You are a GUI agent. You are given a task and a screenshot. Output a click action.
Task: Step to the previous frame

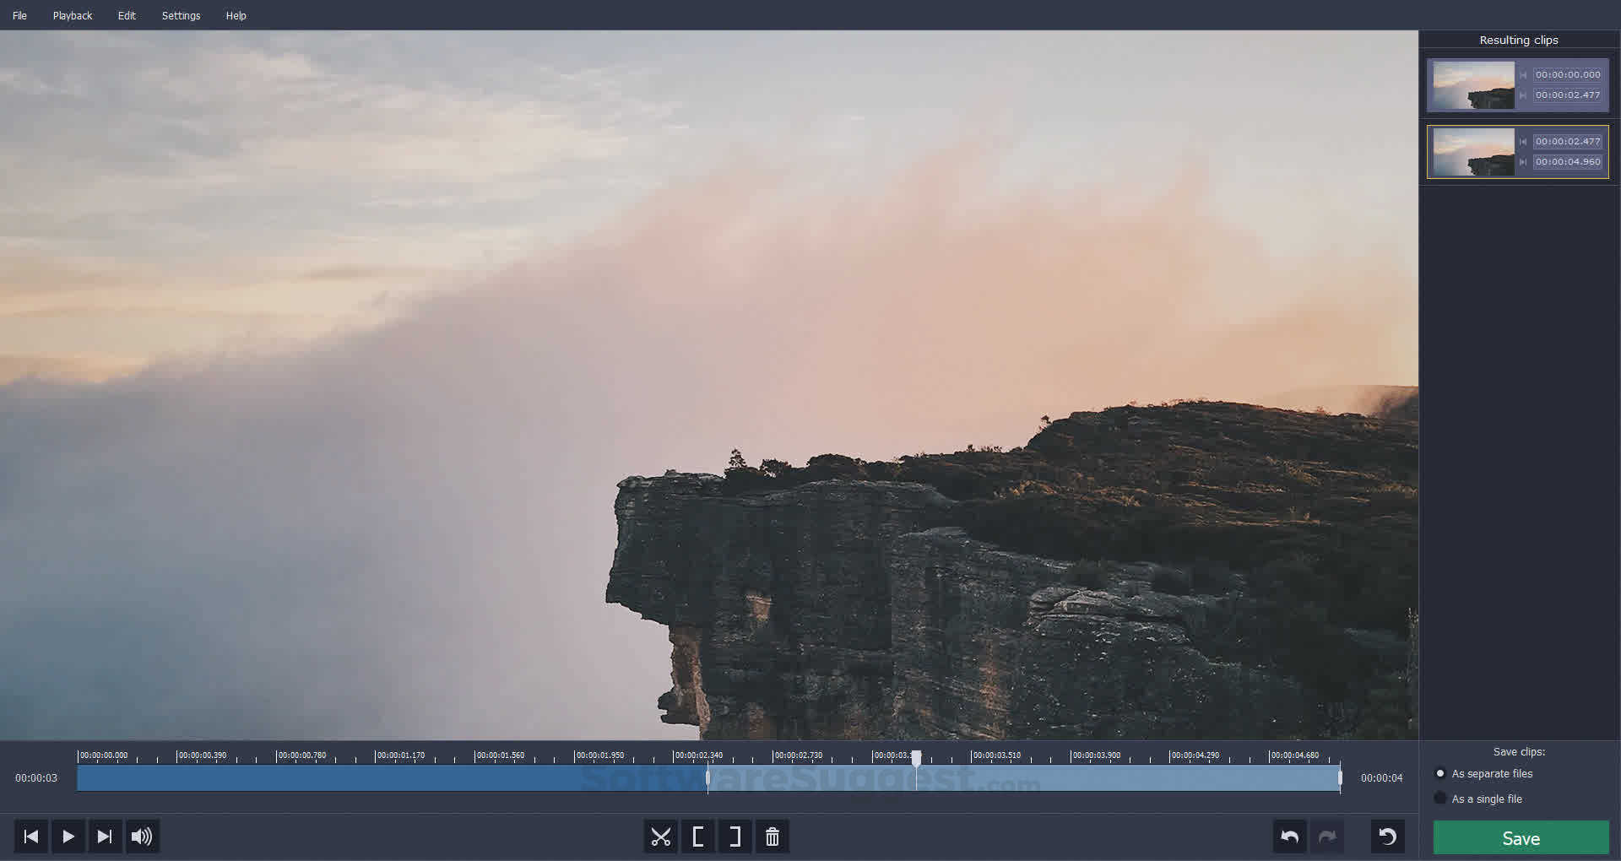tap(31, 837)
